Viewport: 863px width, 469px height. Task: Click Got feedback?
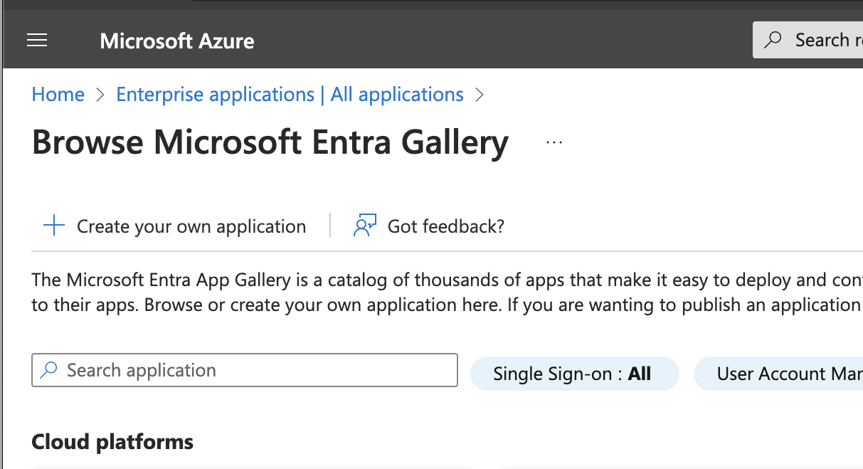445,226
